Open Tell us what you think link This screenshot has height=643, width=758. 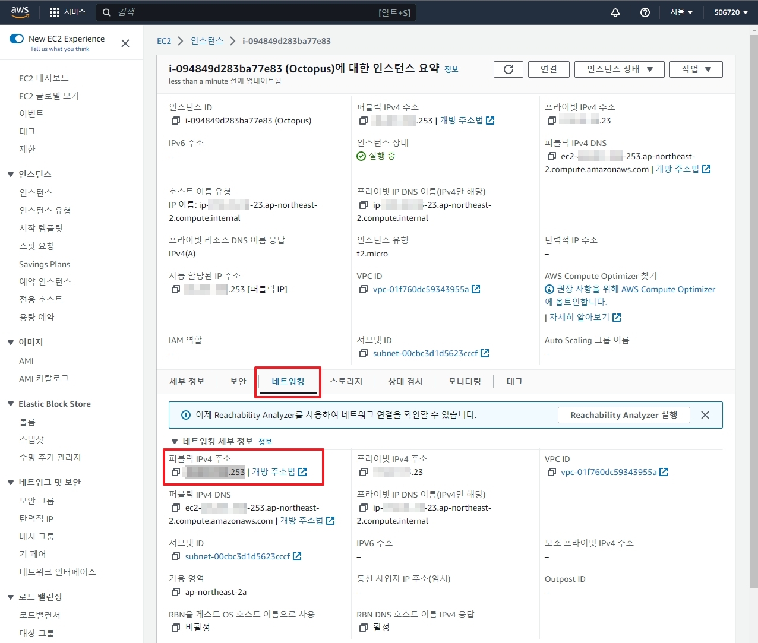[59, 49]
